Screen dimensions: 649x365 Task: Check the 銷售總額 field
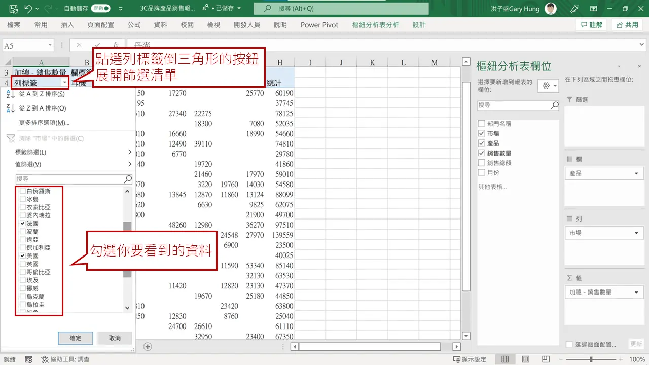coord(481,163)
